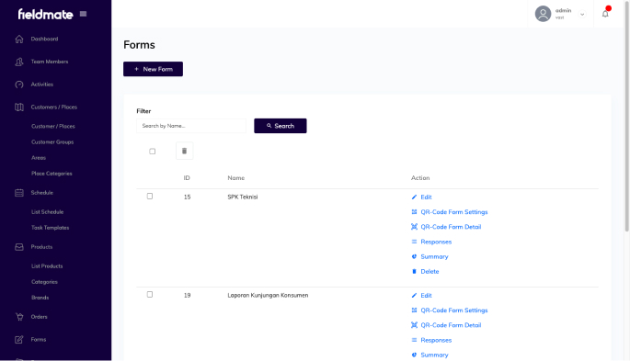
Task: Click the Team Members person icon
Action: pos(19,62)
